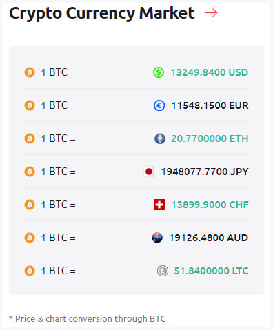The width and height of the screenshot is (273, 330).
Task: Open the 13249.8400 USD rate
Action: click(210, 72)
